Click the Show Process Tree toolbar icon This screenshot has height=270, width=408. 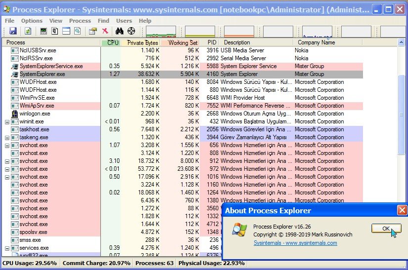pos(54,31)
